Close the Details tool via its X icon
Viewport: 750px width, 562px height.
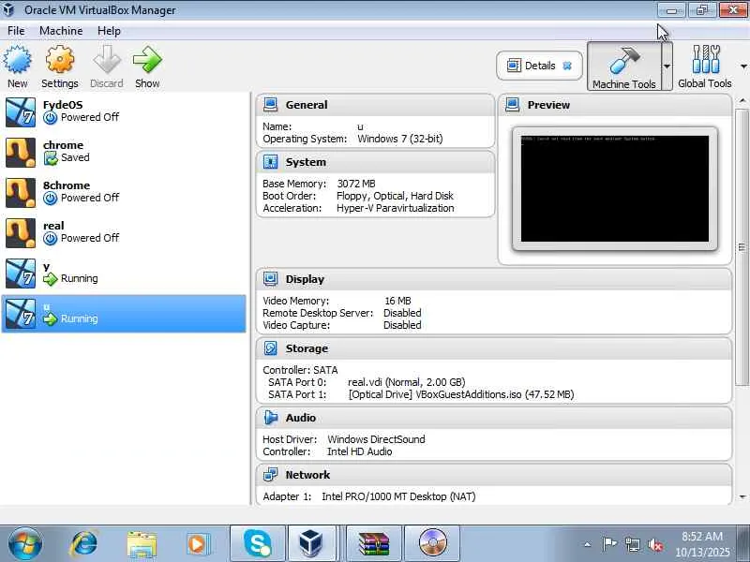click(567, 66)
